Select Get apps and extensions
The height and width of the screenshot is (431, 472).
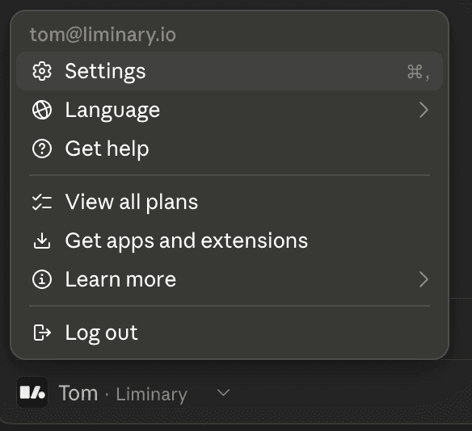[x=230, y=241]
